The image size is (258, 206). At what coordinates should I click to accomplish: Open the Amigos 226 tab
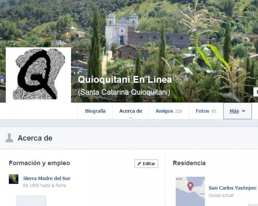point(169,111)
